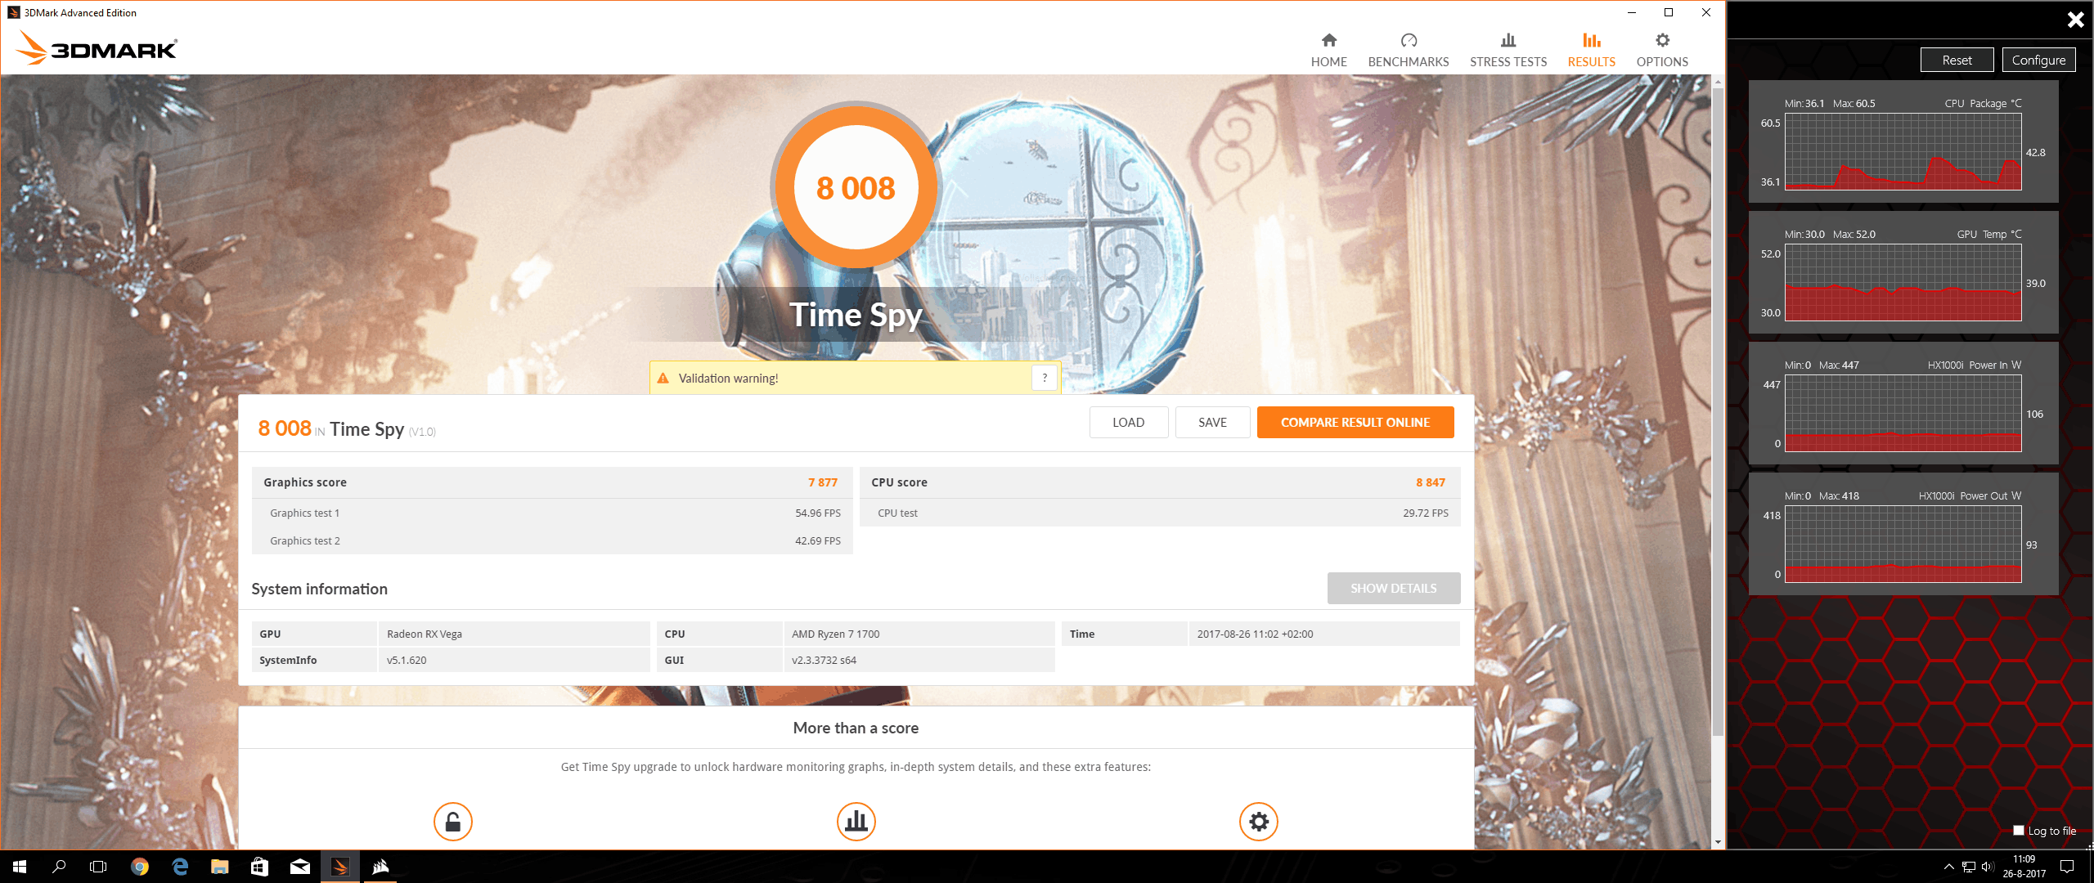Toggle the Log to file checkbox
Image resolution: width=2094 pixels, height=883 pixels.
pos(2019,830)
